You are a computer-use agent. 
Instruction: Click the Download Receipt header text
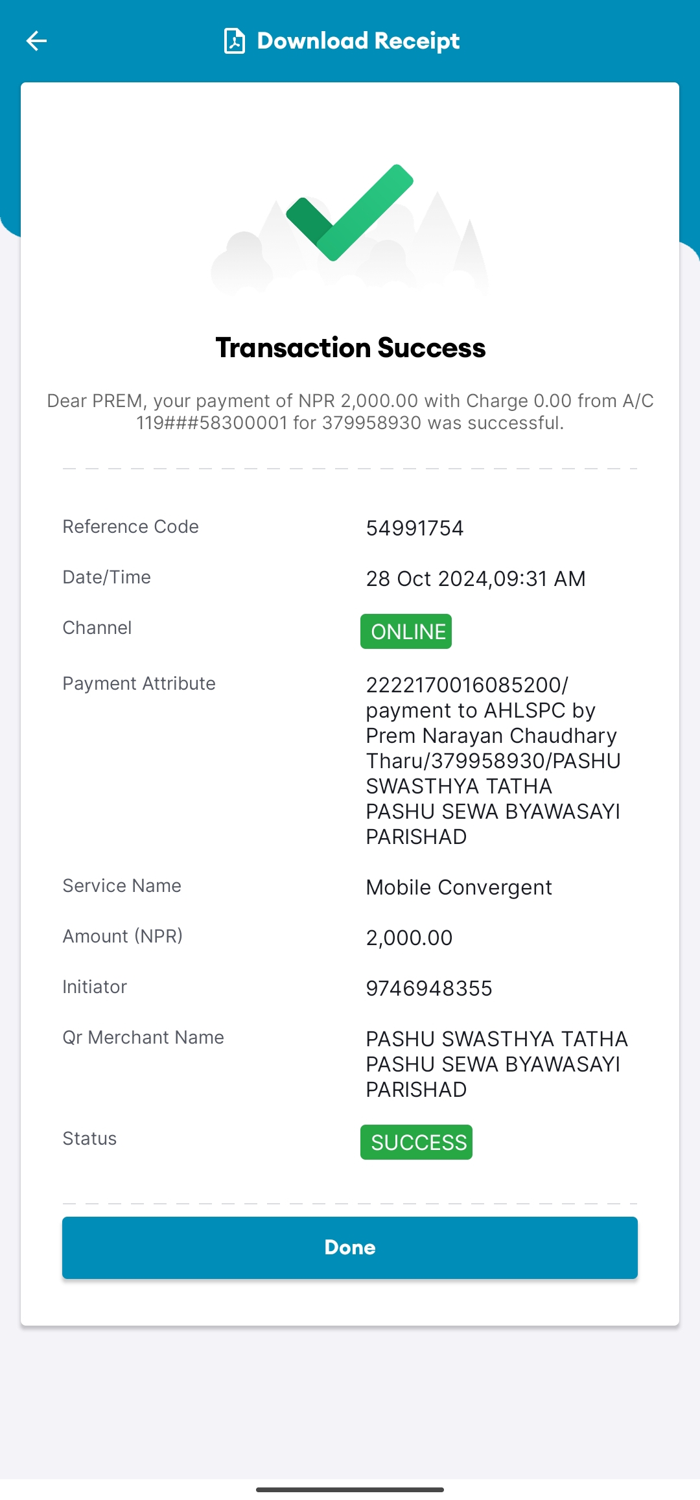click(x=358, y=41)
